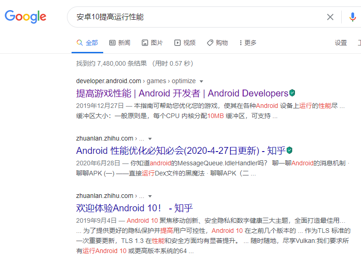Screen dimensions: 361x265
Task: Open 欢迎体验Android 10 知乎 result
Action: [x=134, y=208]
